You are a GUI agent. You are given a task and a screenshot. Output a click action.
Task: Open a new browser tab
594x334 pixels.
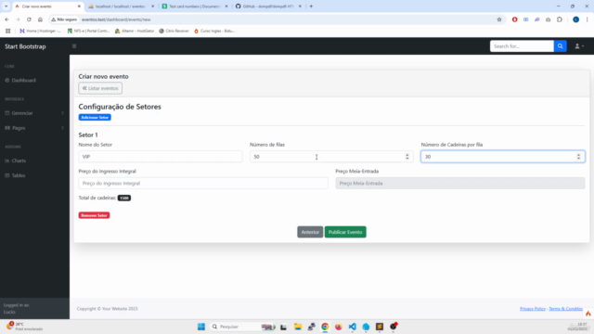coord(311,6)
